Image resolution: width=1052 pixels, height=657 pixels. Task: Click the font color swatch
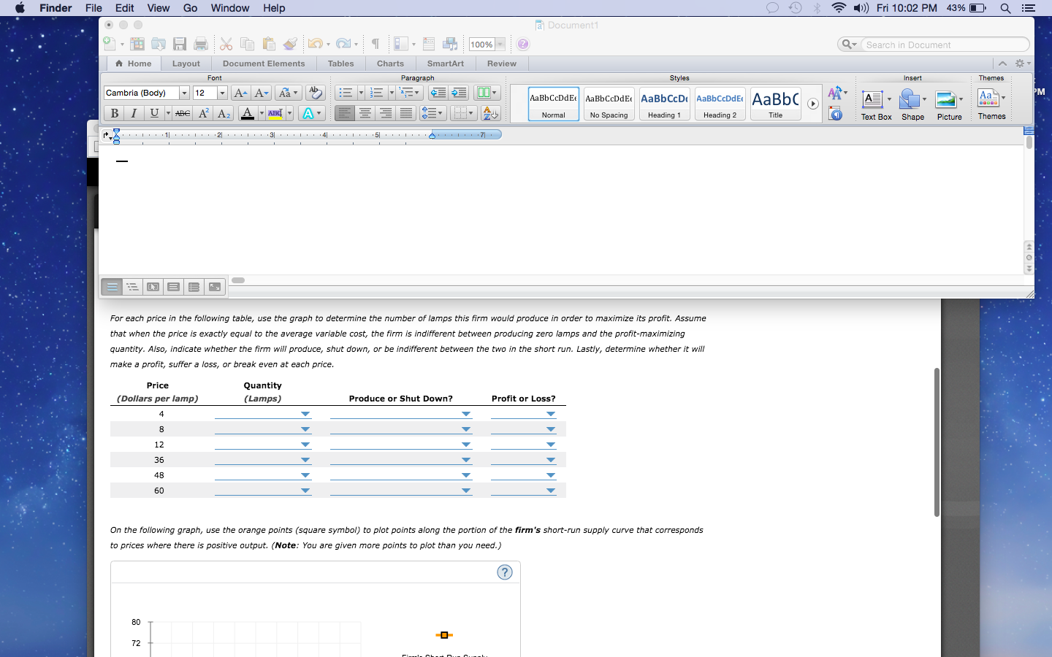[x=248, y=113]
